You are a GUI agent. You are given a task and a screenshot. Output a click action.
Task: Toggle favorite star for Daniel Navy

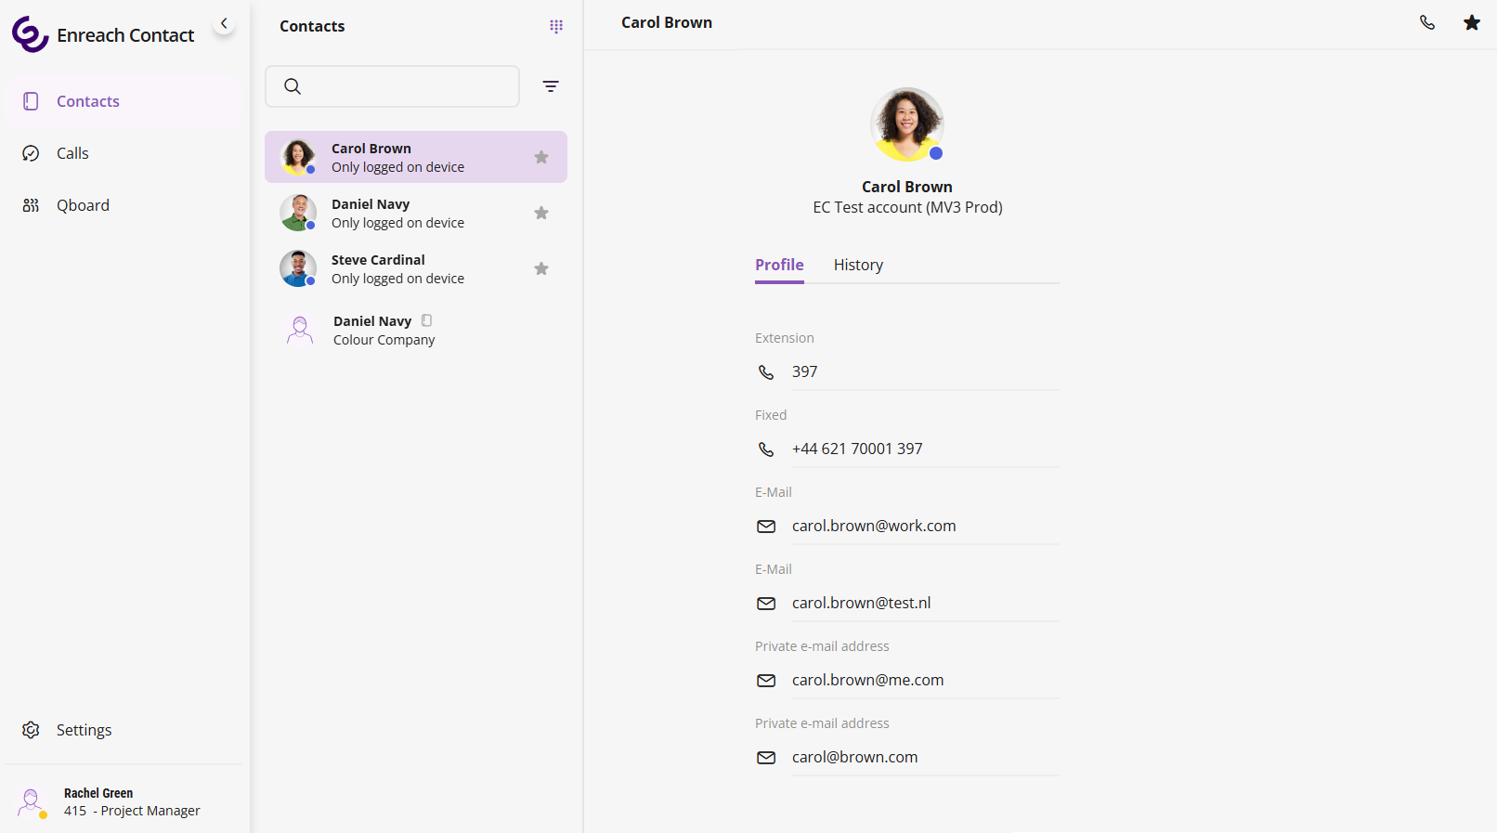pyautogui.click(x=541, y=213)
